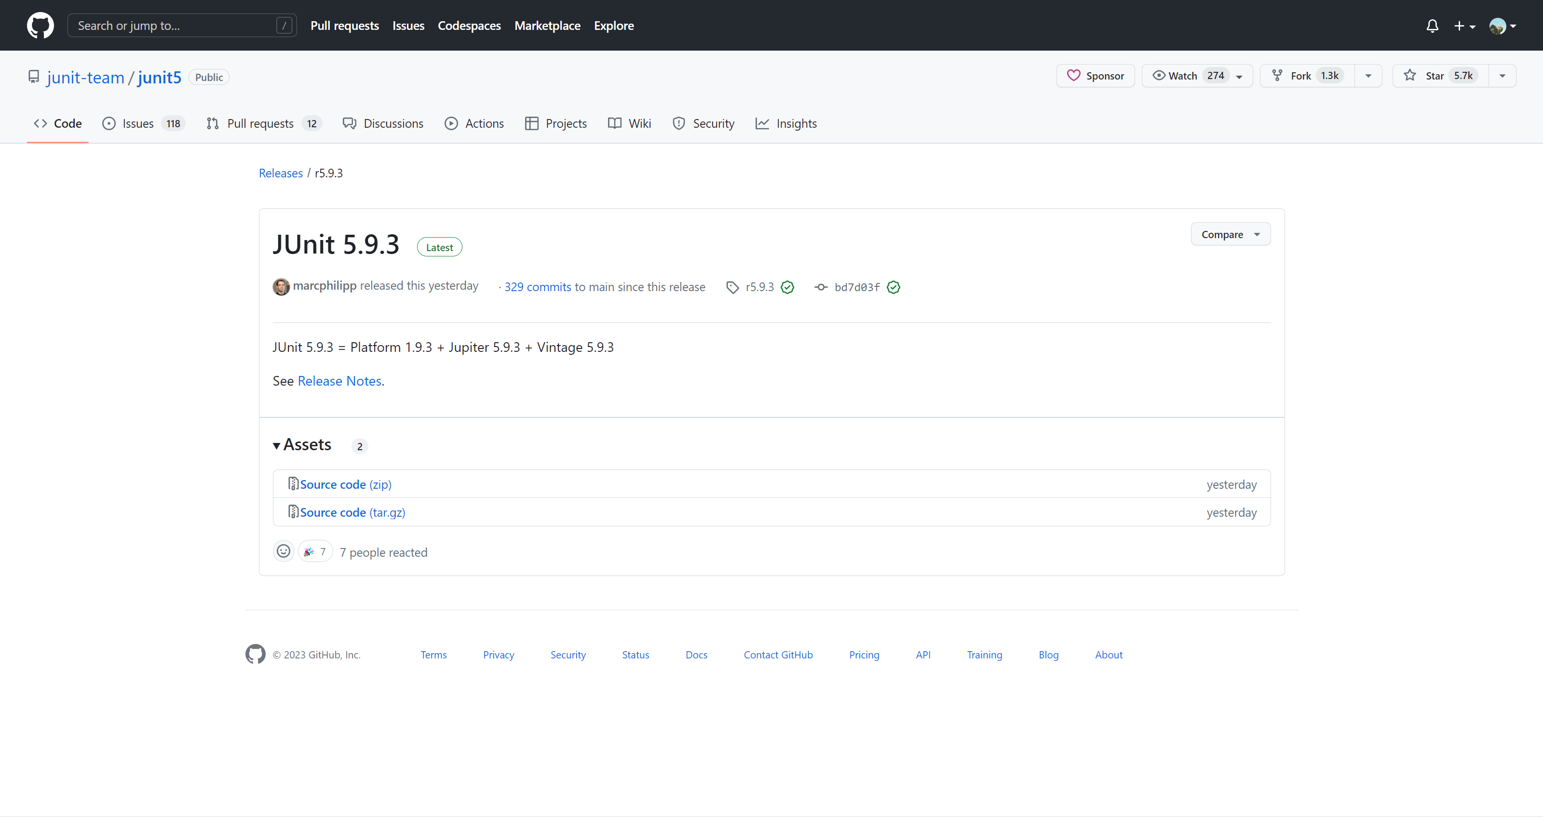Open the About footer link
Viewport: 1543px width, 817px height.
pos(1109,655)
